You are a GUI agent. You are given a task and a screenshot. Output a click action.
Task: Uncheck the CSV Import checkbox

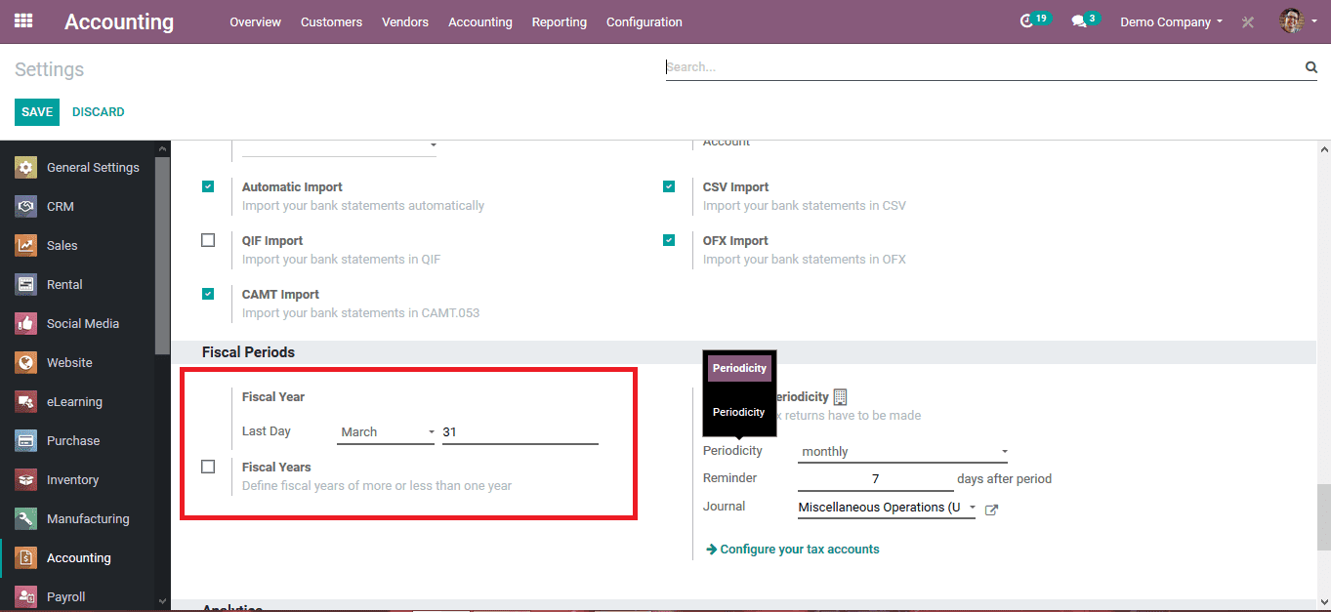pyautogui.click(x=669, y=186)
